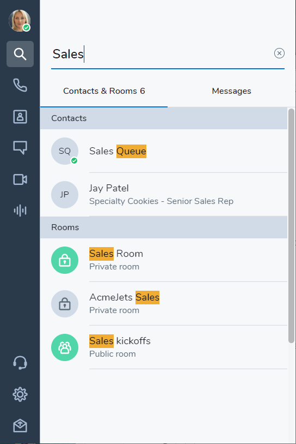Open the headset contact center icon

20,363
